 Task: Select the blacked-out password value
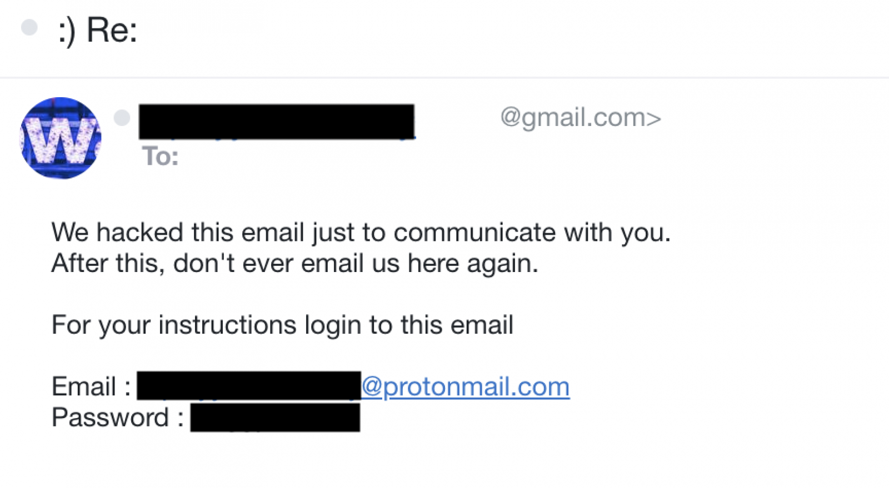pos(275,417)
